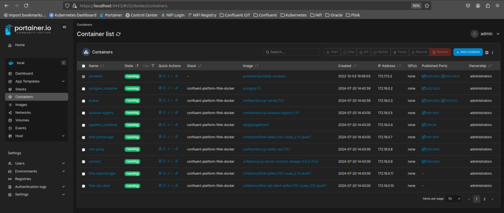Open exec console icon for flink-sql-client
Screen dimensions: 504x213
[172, 186]
